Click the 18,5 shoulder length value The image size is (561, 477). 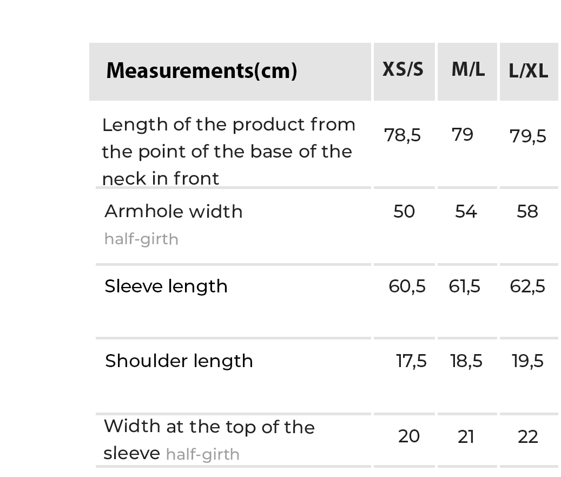click(466, 361)
